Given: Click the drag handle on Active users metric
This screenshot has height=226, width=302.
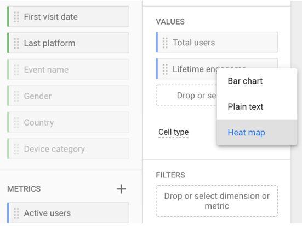Looking at the screenshot, I should 16,213.
